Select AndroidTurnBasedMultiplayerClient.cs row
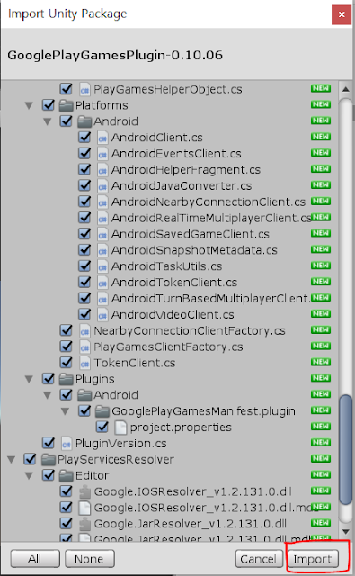Viewport: 355px width, 576px height. tap(170, 298)
